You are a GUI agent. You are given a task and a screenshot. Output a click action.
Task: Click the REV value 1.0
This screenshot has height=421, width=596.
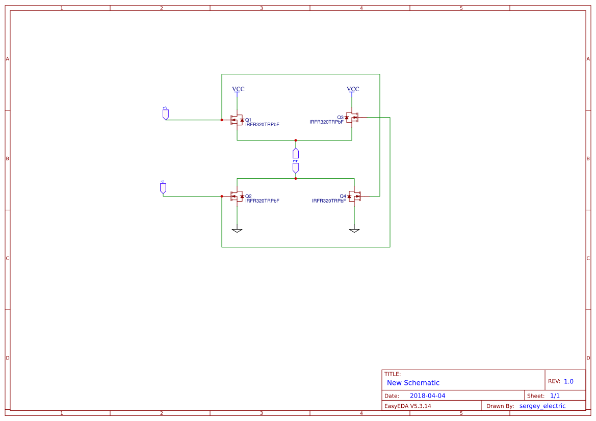568,381
